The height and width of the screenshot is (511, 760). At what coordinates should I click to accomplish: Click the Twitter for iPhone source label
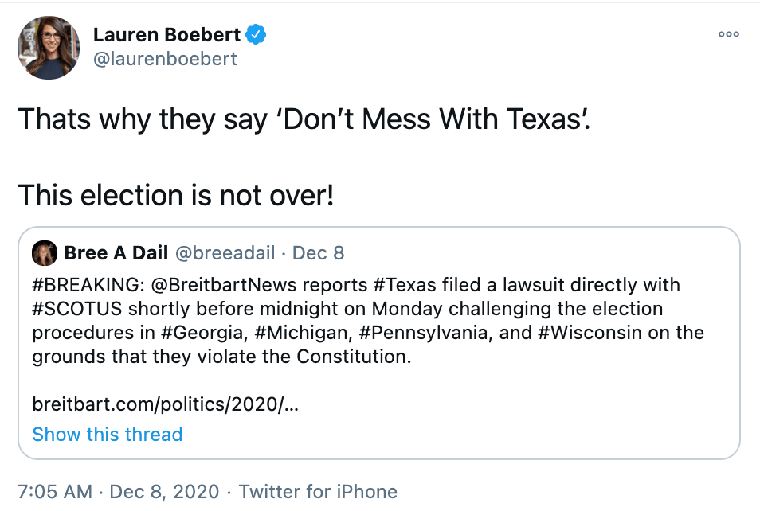tap(318, 491)
